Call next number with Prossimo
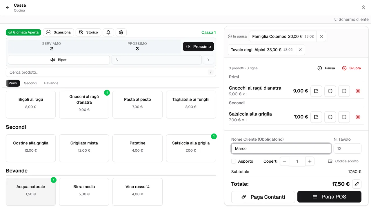 (x=199, y=47)
